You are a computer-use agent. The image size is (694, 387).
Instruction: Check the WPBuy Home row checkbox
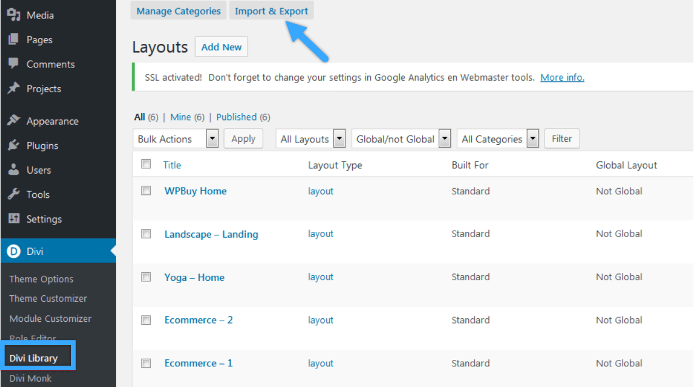pos(146,190)
